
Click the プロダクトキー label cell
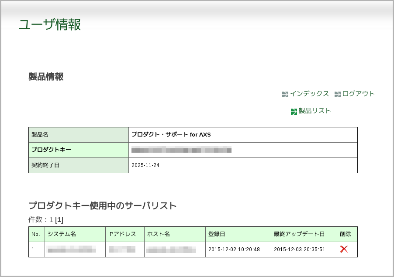pos(51,150)
